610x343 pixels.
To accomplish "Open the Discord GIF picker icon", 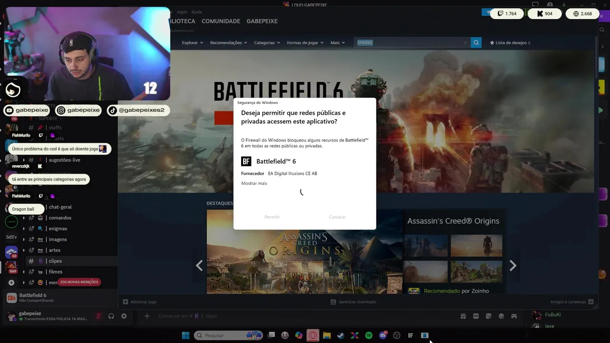I will (x=476, y=316).
